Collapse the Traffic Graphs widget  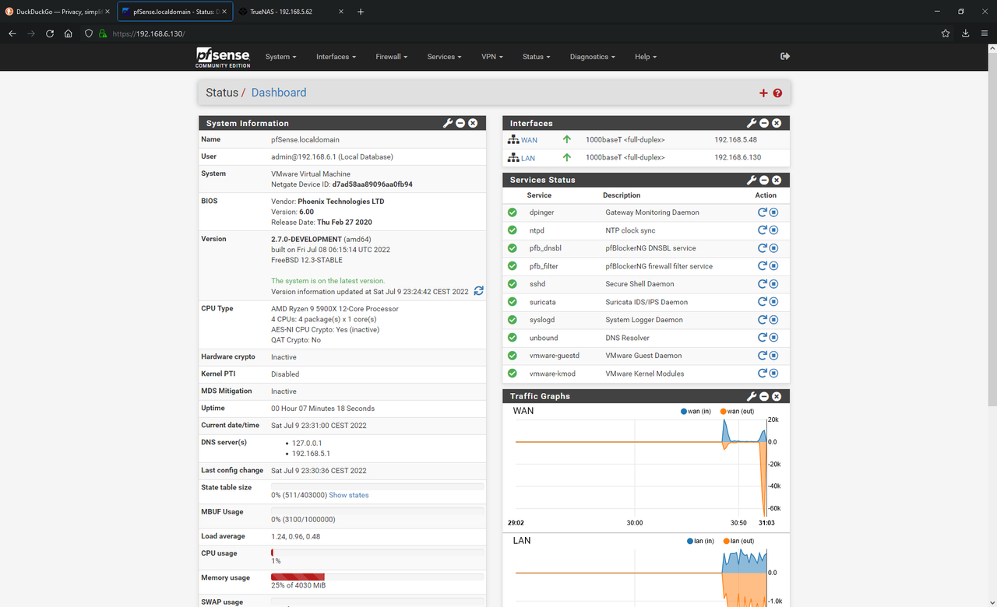click(764, 396)
